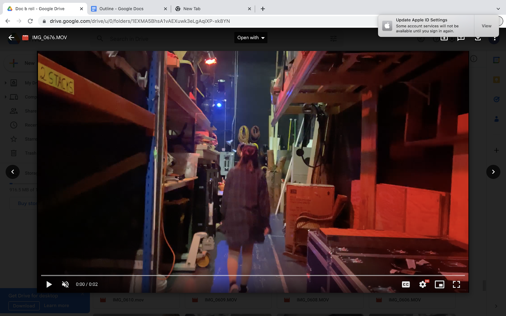Click the Drive file list scrollbar
The image size is (506, 316).
pyautogui.click(x=484, y=285)
